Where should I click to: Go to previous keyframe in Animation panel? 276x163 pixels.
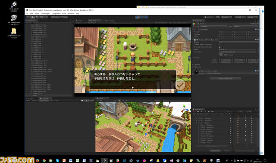(201, 111)
